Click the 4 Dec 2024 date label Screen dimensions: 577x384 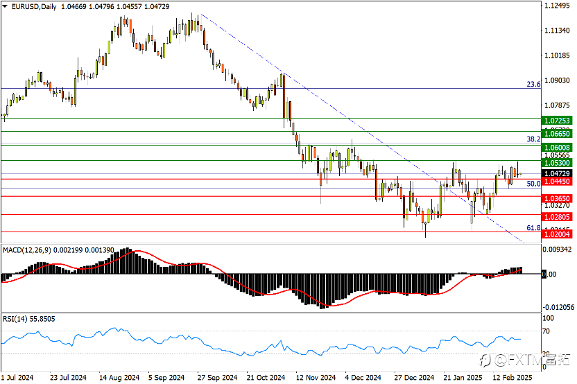click(363, 378)
